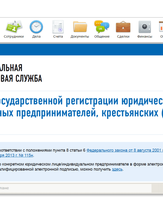Open the Дела clock icon

36,27
